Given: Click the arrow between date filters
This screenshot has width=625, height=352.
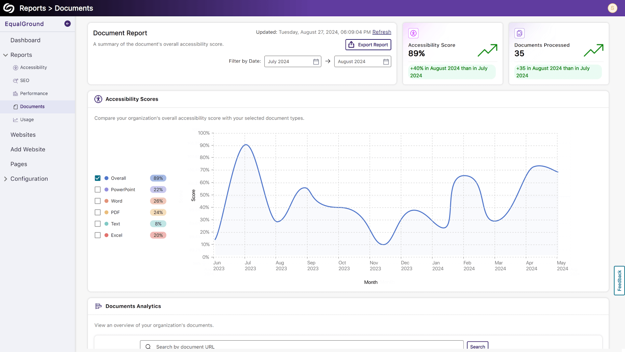Looking at the screenshot, I should pos(328,61).
